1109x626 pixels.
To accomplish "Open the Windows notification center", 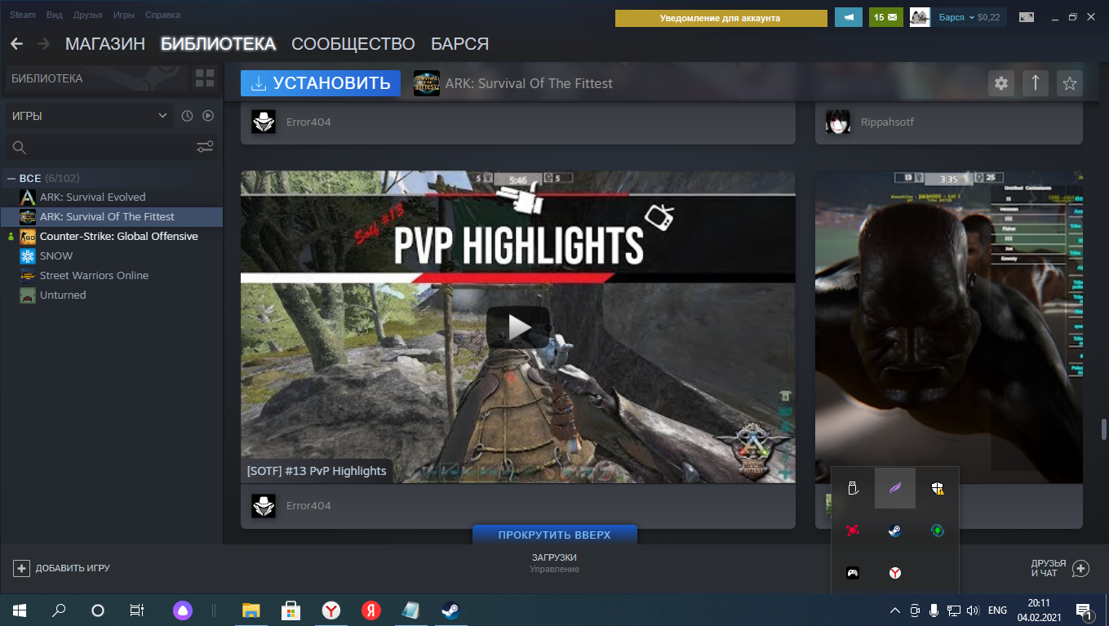I will pos(1085,610).
